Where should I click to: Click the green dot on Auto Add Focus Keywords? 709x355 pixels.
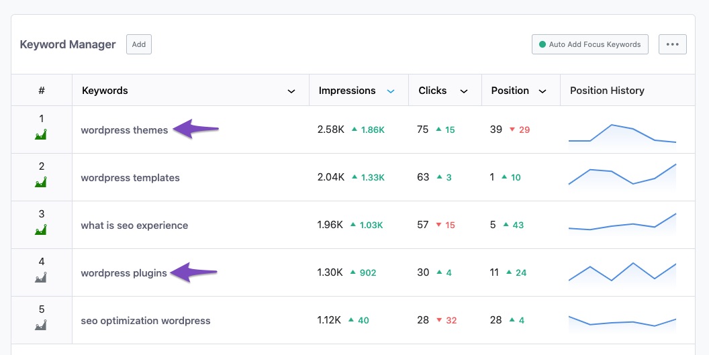(x=541, y=45)
